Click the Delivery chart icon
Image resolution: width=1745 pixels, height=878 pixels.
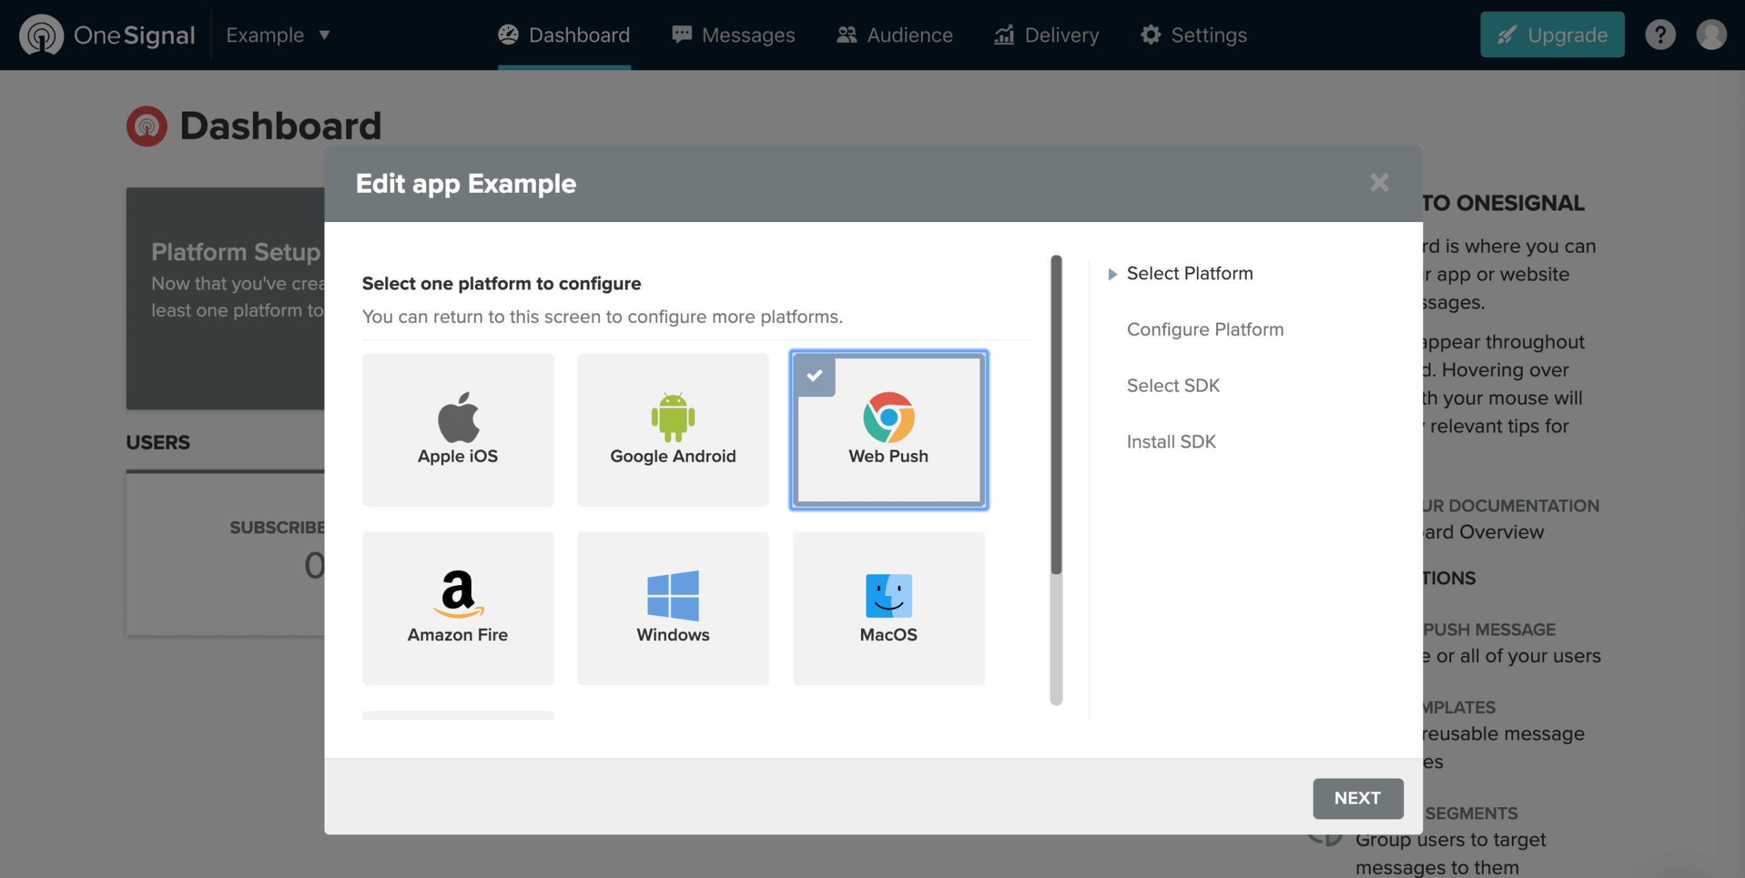point(1004,34)
